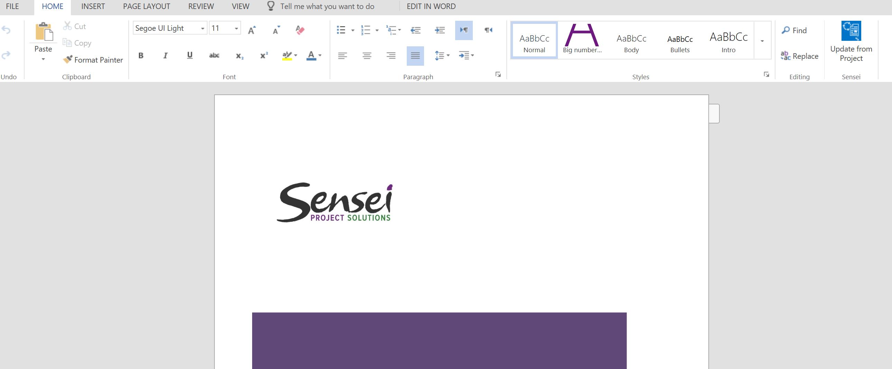
Task: Center the paragraph text
Action: pos(367,55)
